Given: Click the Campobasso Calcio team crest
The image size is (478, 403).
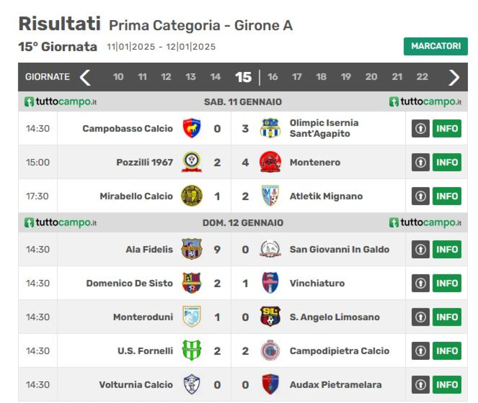Looking at the screenshot, I should click(x=192, y=128).
